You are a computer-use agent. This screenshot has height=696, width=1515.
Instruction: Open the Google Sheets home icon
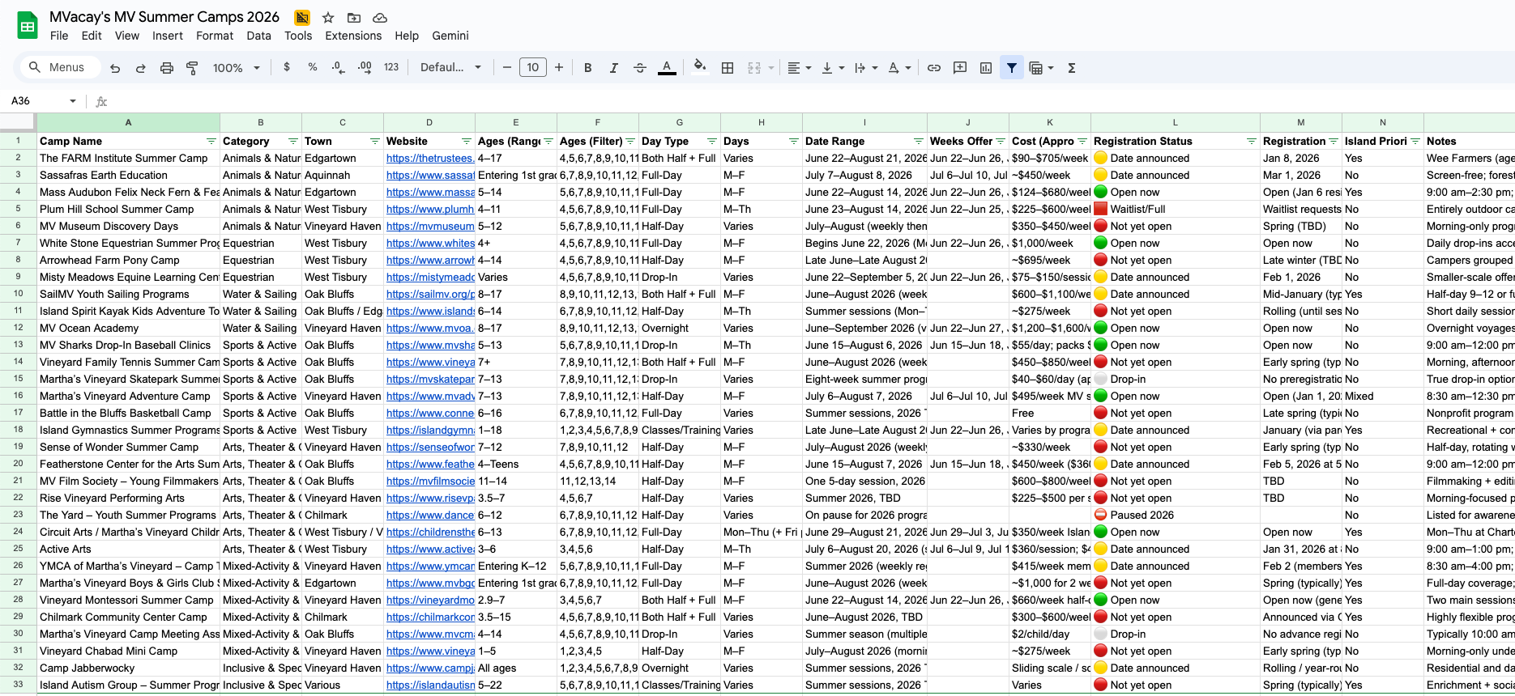click(28, 26)
